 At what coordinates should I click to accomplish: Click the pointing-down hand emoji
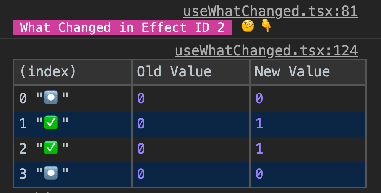coord(266,26)
